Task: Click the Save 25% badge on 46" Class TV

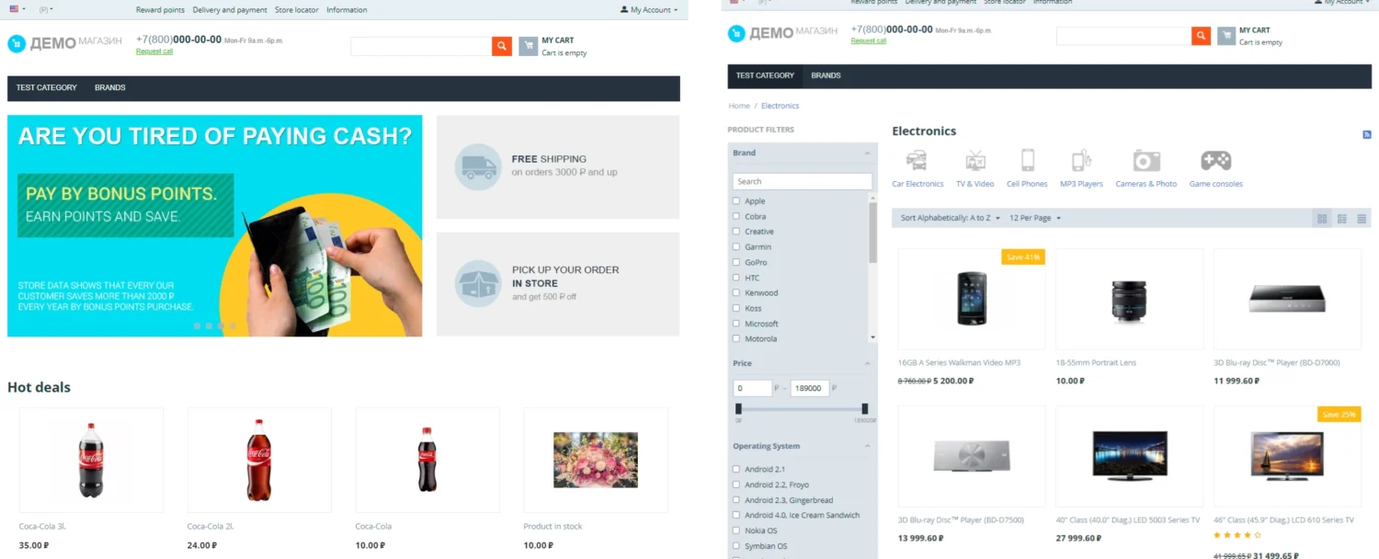Action: click(x=1339, y=414)
